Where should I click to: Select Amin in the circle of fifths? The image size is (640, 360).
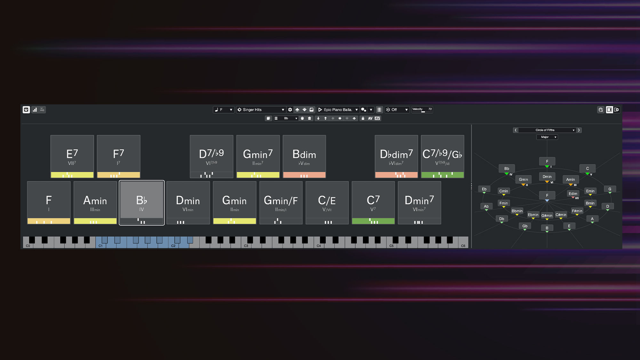[571, 180]
